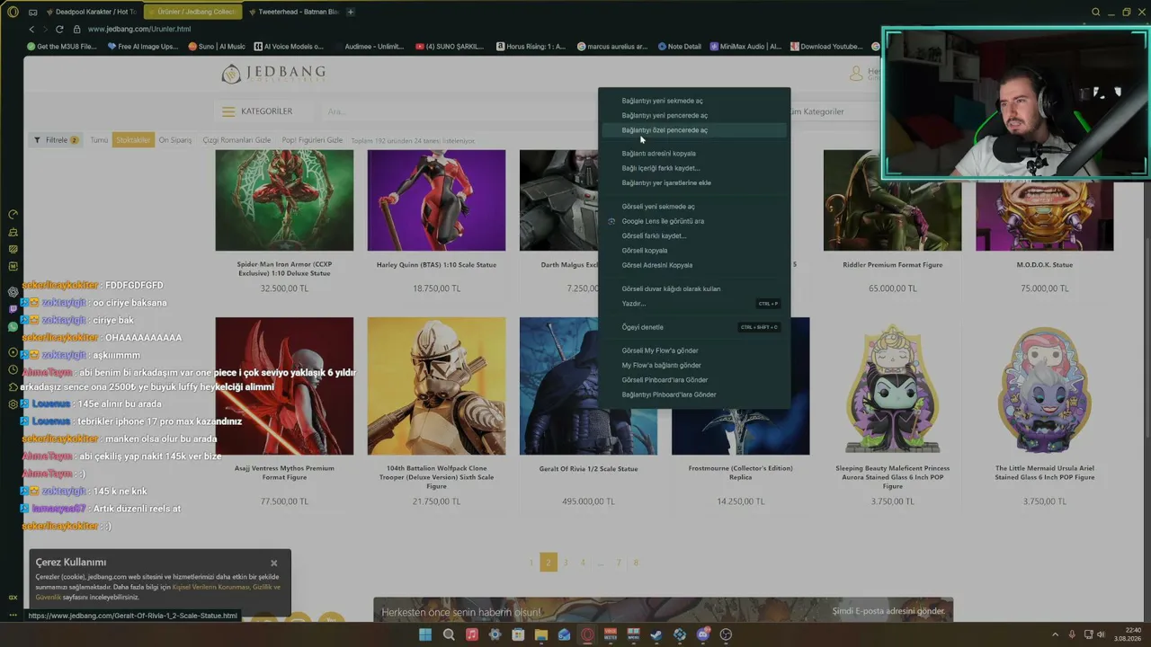
Task: Open the browser search icon in the title bar
Action: [1095, 12]
